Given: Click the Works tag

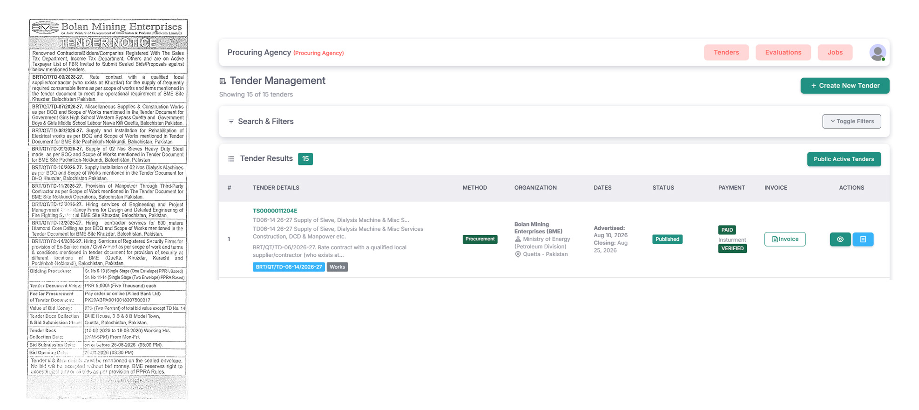Looking at the screenshot, I should pos(338,267).
